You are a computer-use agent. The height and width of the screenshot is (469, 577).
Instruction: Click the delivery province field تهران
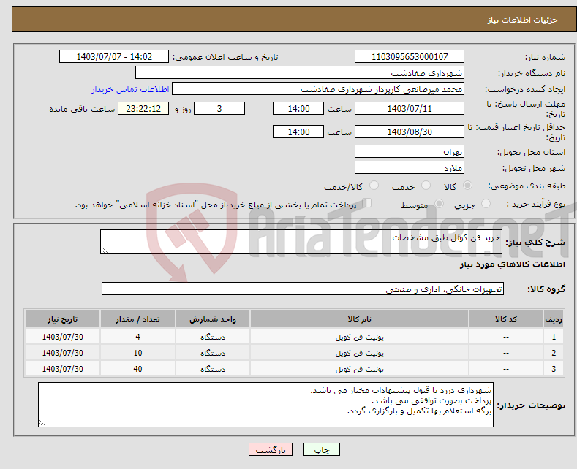[x=410, y=151]
